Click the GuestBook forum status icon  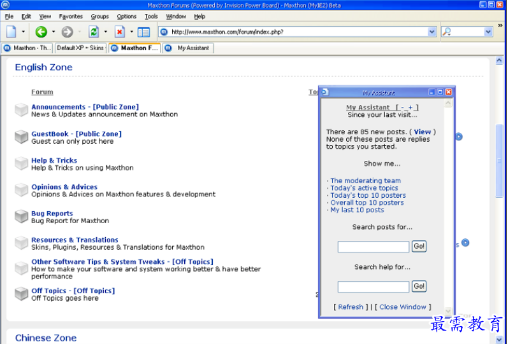(x=21, y=137)
